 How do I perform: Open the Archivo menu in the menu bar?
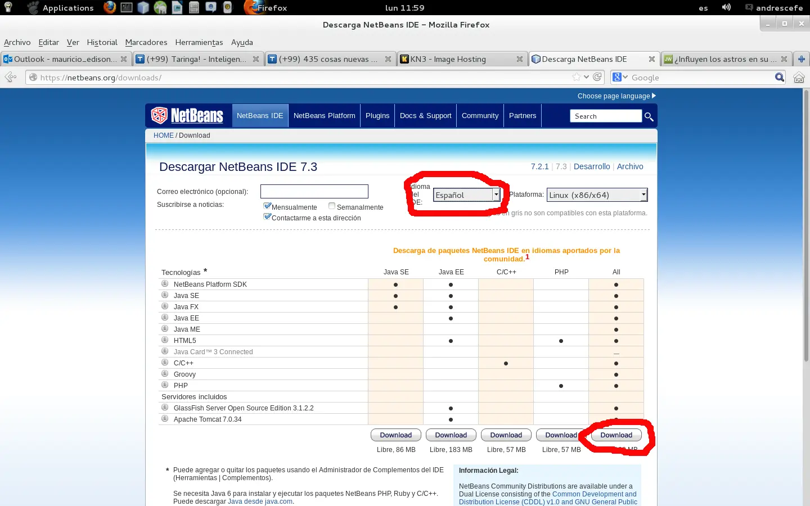tap(17, 42)
